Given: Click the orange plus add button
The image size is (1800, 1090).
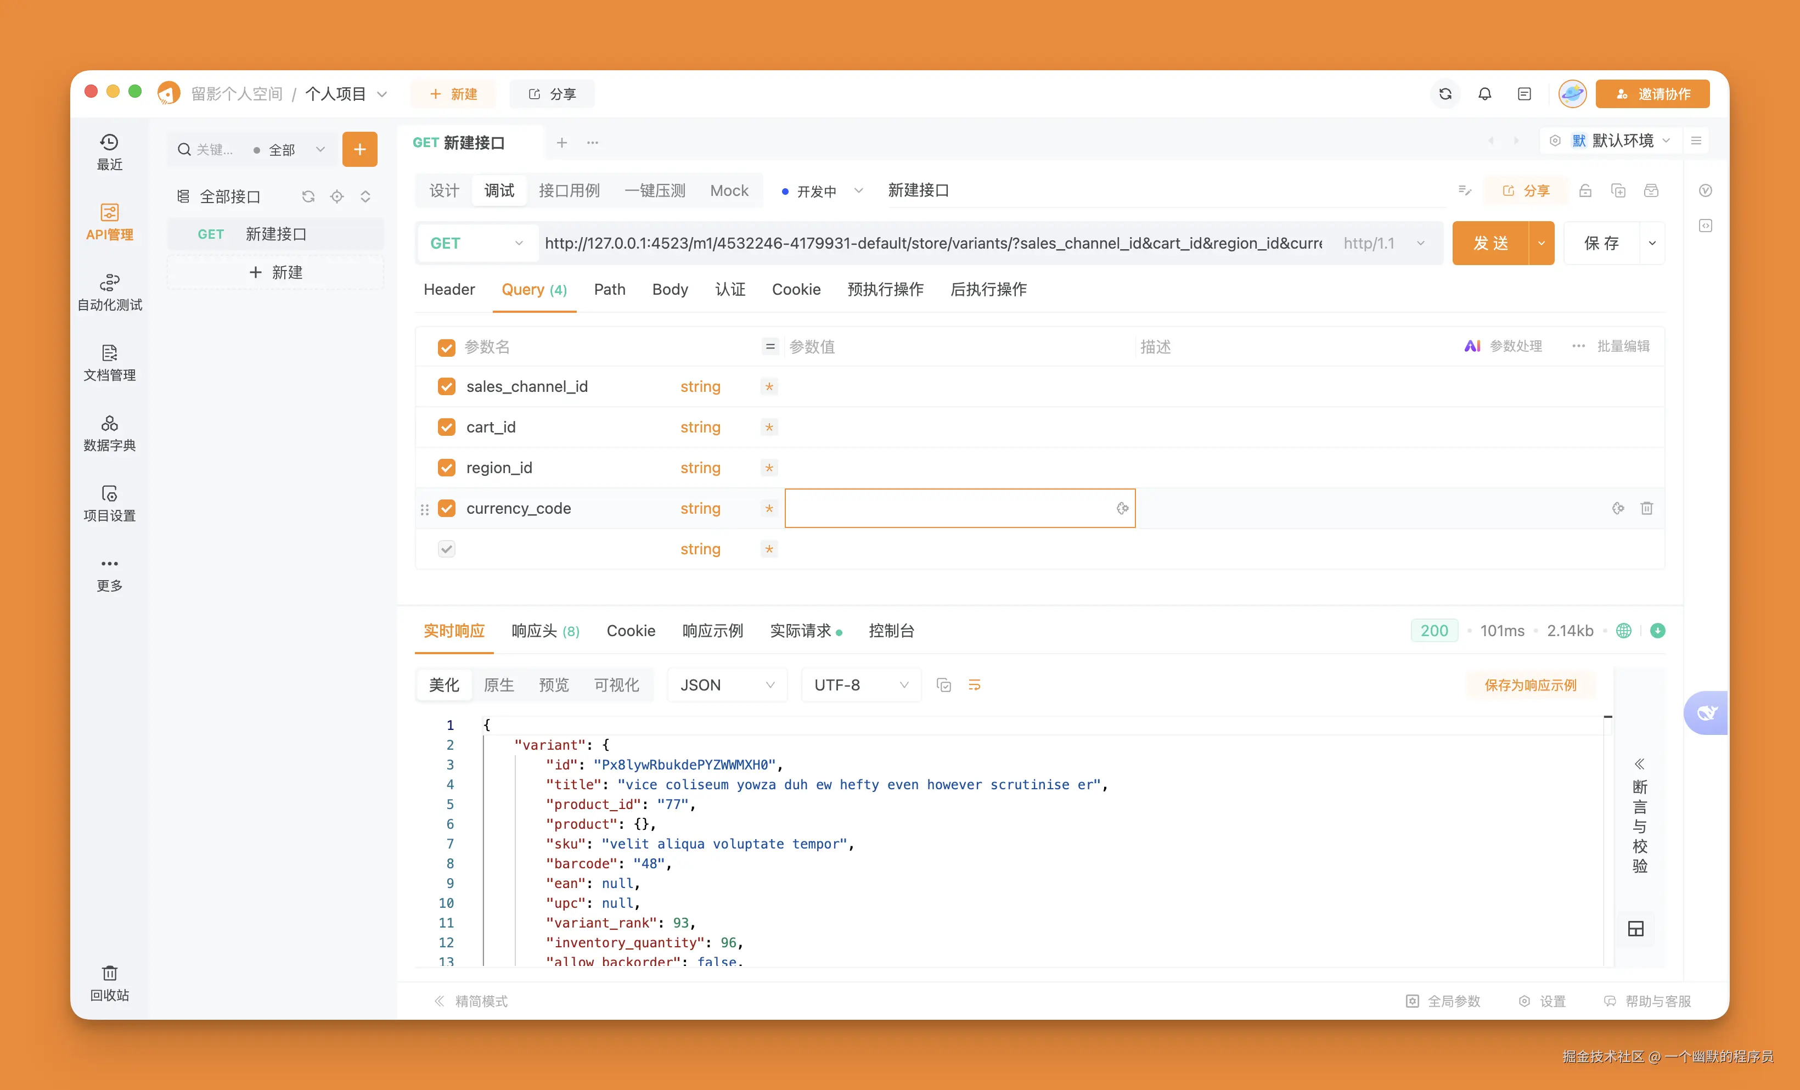Looking at the screenshot, I should 359,149.
